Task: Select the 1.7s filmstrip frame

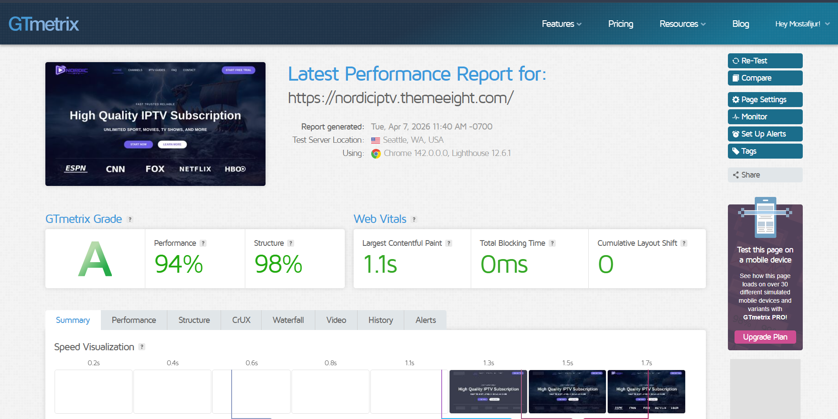Action: coord(646,391)
